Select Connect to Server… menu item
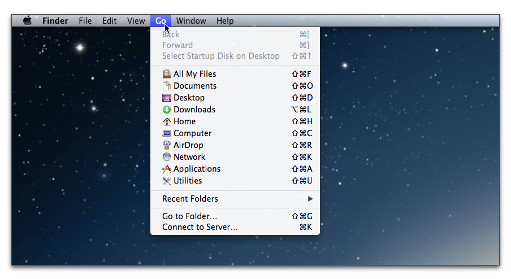This screenshot has height=279, width=511. 200,227
